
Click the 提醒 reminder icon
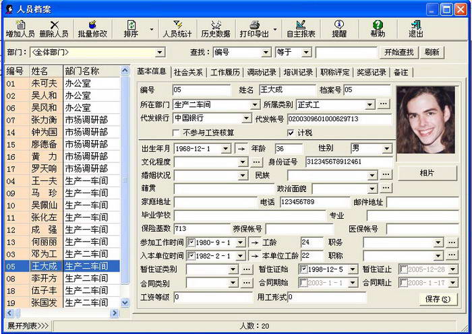coord(339,29)
